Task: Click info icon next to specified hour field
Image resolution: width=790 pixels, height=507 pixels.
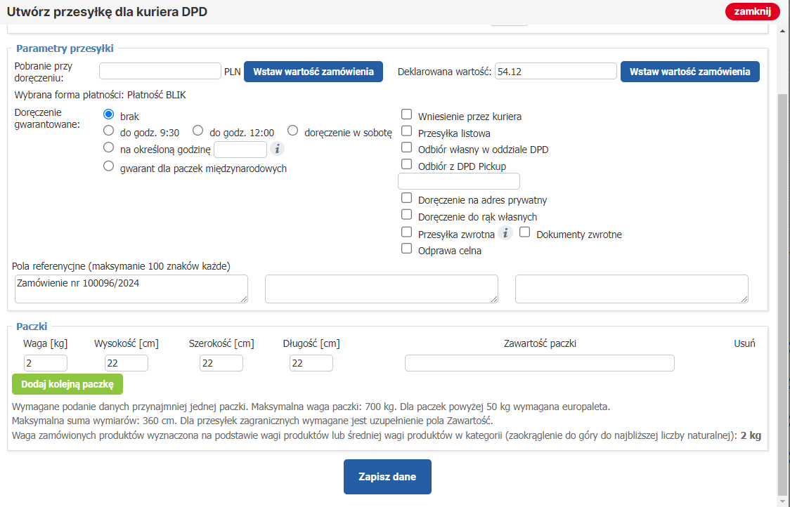Action: 277,149
